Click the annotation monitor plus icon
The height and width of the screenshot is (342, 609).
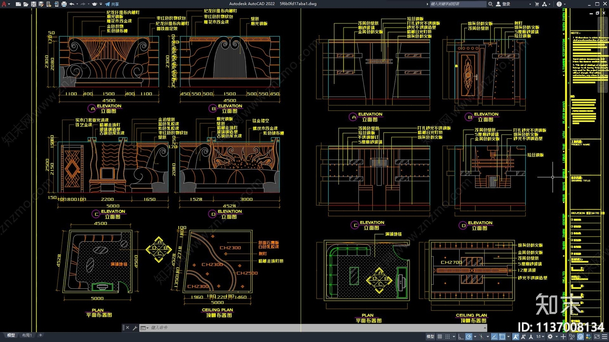[563, 337]
